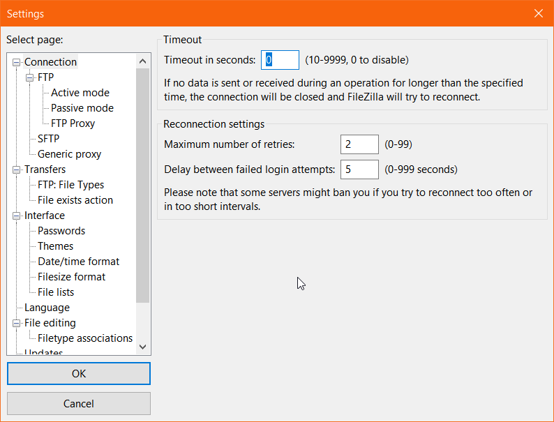
Task: Open File exists action settings
Action: pyautogui.click(x=75, y=200)
